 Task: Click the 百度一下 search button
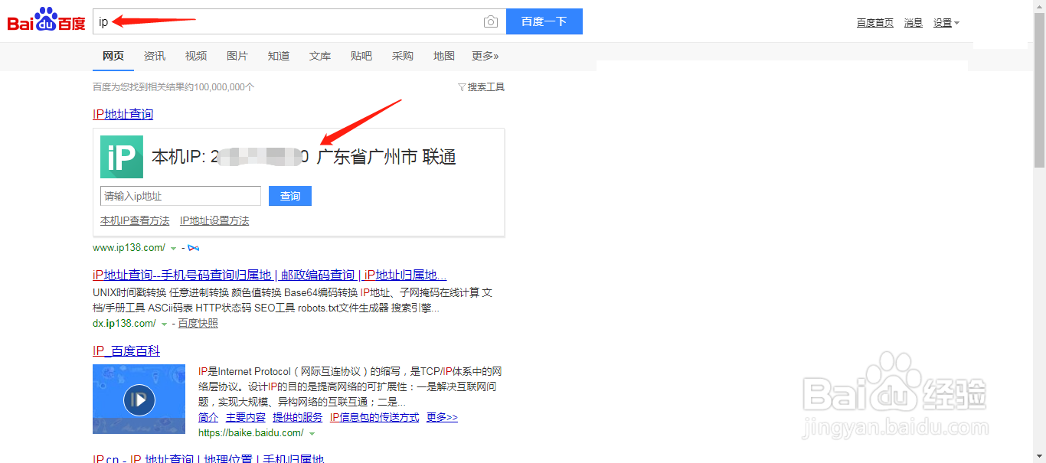(544, 21)
